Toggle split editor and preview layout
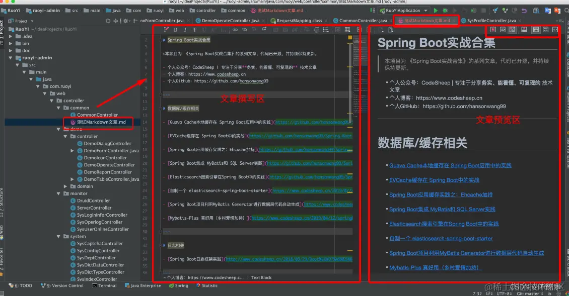The width and height of the screenshot is (569, 296). (535, 30)
